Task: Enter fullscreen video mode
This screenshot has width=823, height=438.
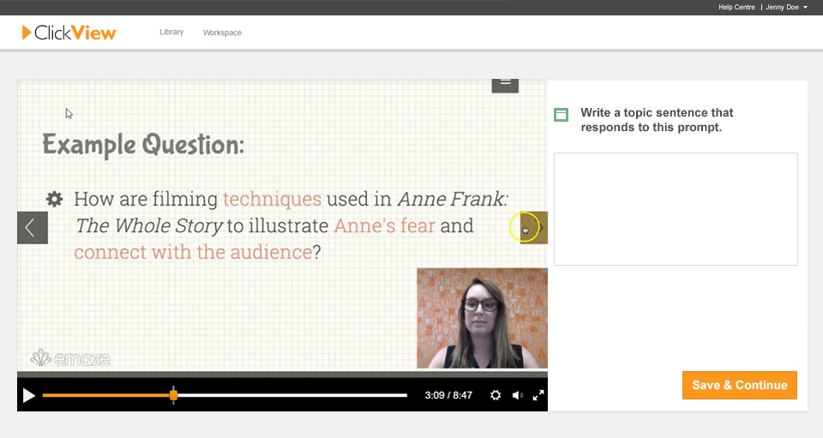Action: (x=538, y=395)
